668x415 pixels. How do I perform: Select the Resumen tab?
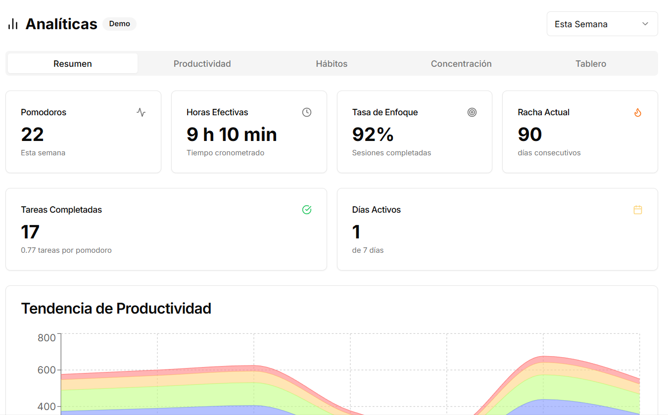pyautogui.click(x=73, y=64)
